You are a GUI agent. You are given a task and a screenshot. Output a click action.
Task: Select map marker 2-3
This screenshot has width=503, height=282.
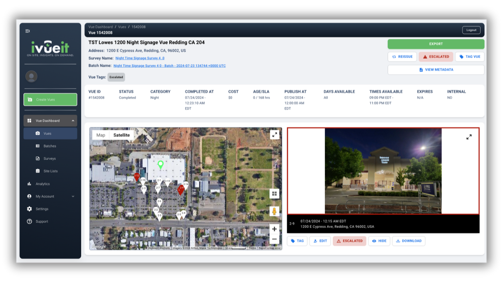(x=159, y=216)
